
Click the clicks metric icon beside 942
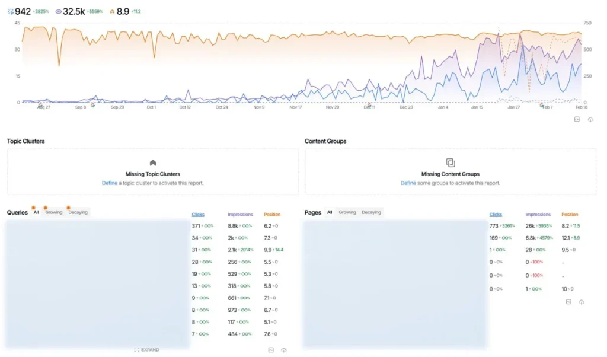coord(10,12)
